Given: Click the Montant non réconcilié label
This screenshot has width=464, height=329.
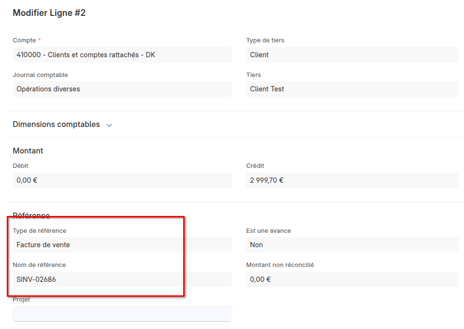Looking at the screenshot, I should [x=280, y=265].
